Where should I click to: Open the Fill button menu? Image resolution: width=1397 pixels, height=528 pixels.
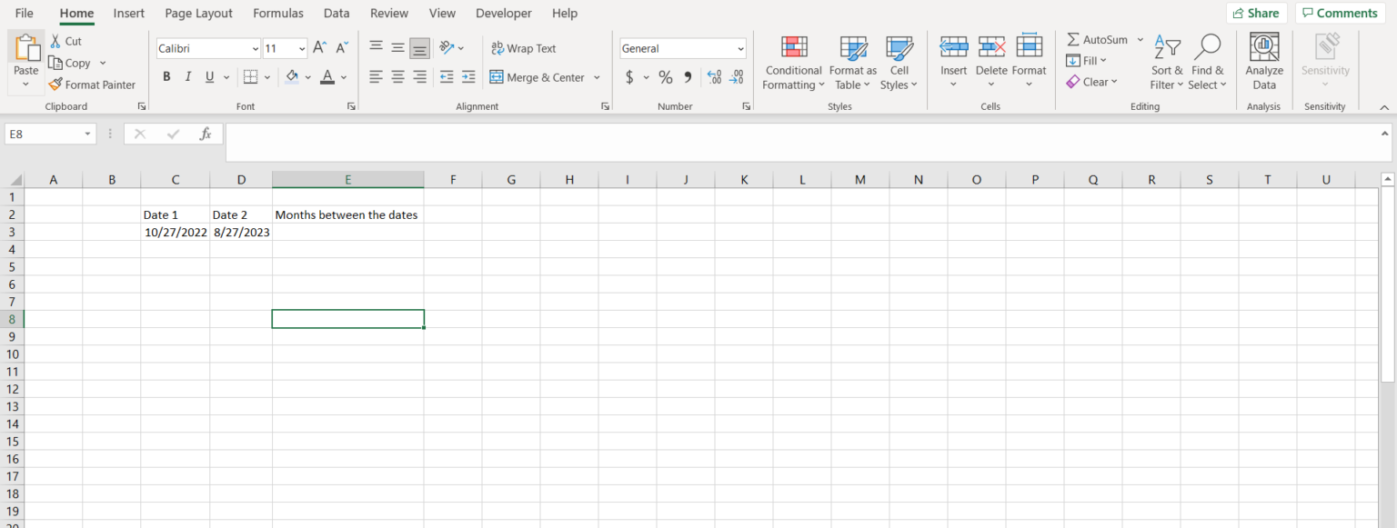click(x=1087, y=61)
